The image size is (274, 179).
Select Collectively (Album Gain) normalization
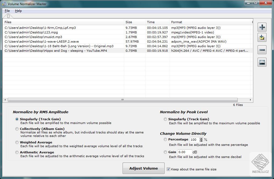tap(17, 129)
